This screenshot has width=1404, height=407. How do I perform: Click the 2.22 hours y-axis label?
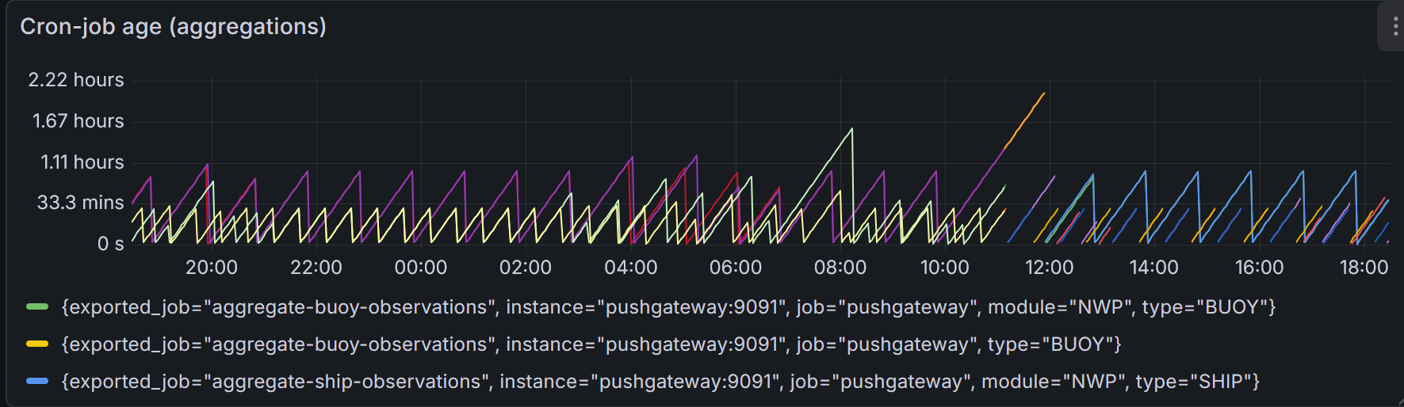(x=76, y=80)
